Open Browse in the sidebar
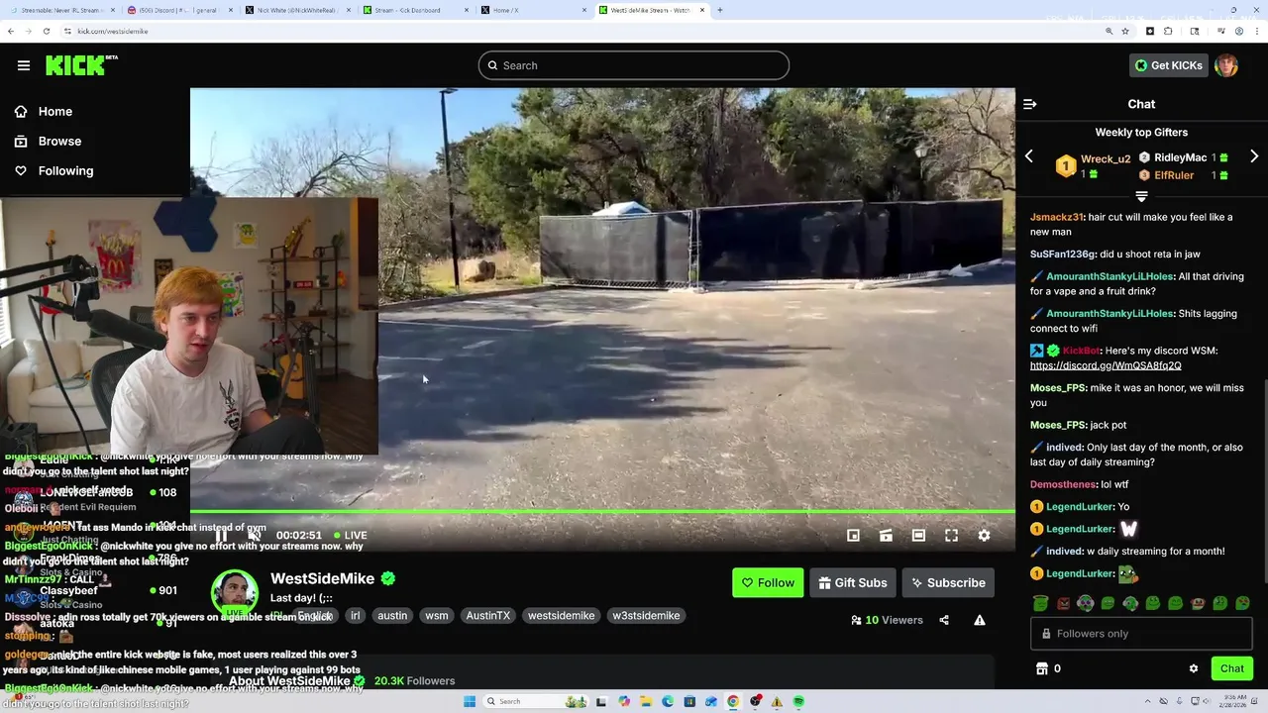 (x=59, y=142)
